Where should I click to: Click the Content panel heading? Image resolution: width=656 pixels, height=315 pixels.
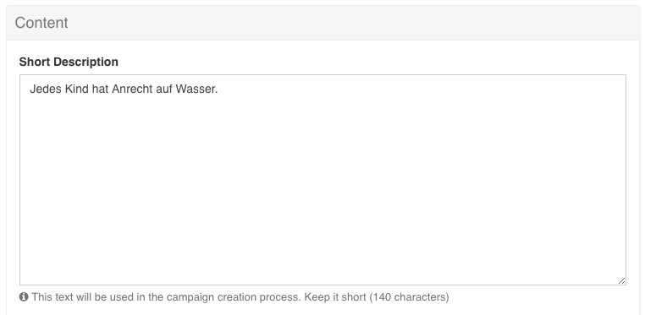[x=41, y=23]
